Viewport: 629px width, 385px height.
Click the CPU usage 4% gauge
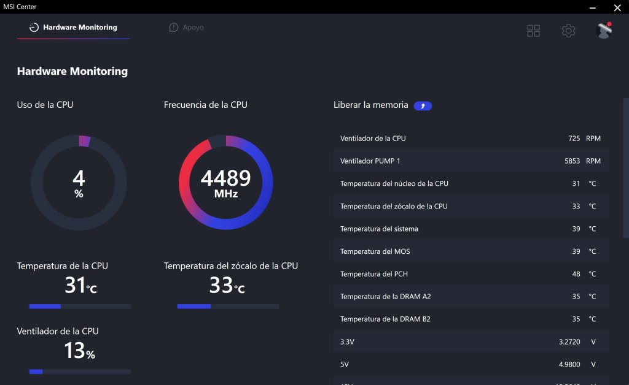(79, 183)
